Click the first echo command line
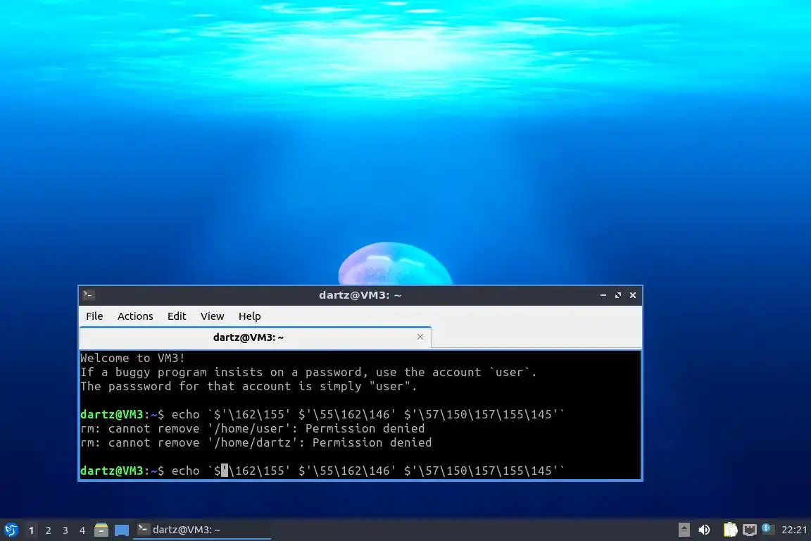Viewport: 811px width, 541px height. pyautogui.click(x=322, y=414)
